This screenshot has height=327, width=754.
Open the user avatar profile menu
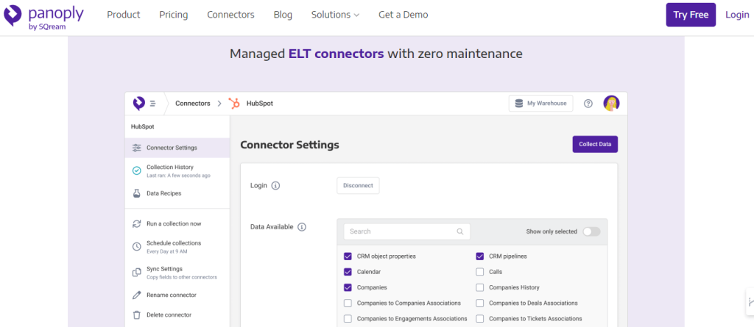tap(611, 103)
